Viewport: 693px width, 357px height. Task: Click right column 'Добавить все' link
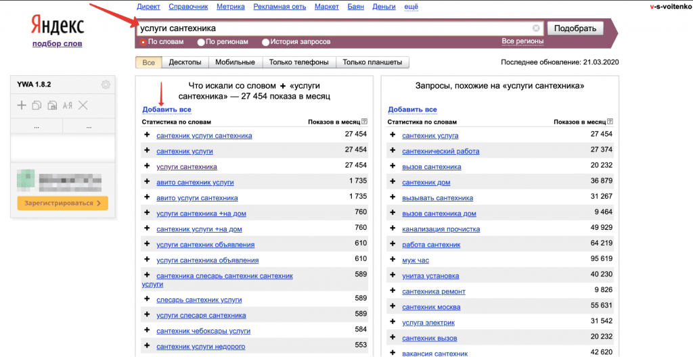click(x=412, y=109)
